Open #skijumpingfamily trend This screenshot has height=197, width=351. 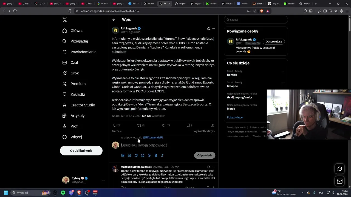click(x=239, y=97)
